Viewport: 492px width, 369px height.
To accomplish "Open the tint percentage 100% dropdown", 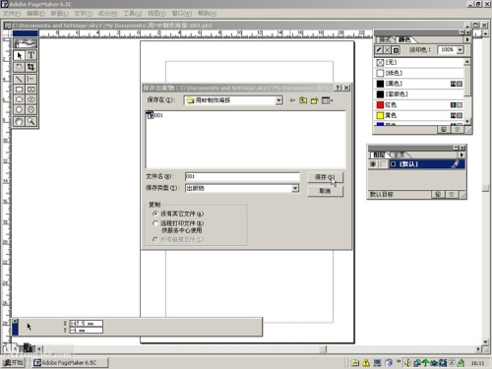I will coord(461,50).
